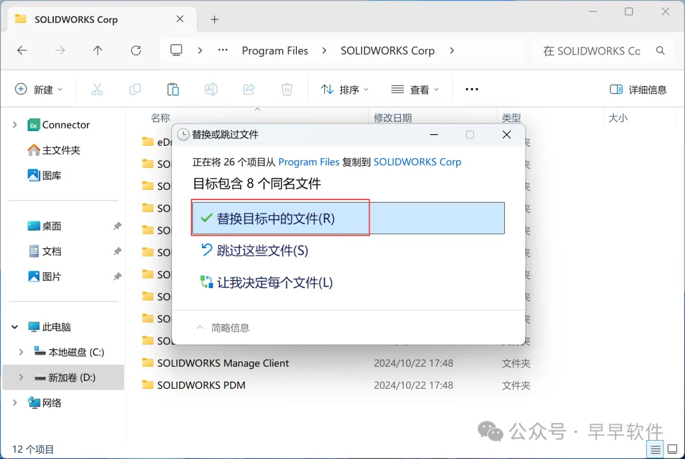This screenshot has height=459, width=685.
Task: Unpin 图片 using its pin icon
Action: pyautogui.click(x=117, y=277)
